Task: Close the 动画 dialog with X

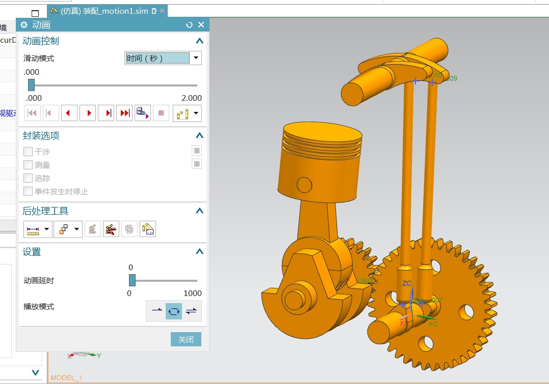Action: 201,25
